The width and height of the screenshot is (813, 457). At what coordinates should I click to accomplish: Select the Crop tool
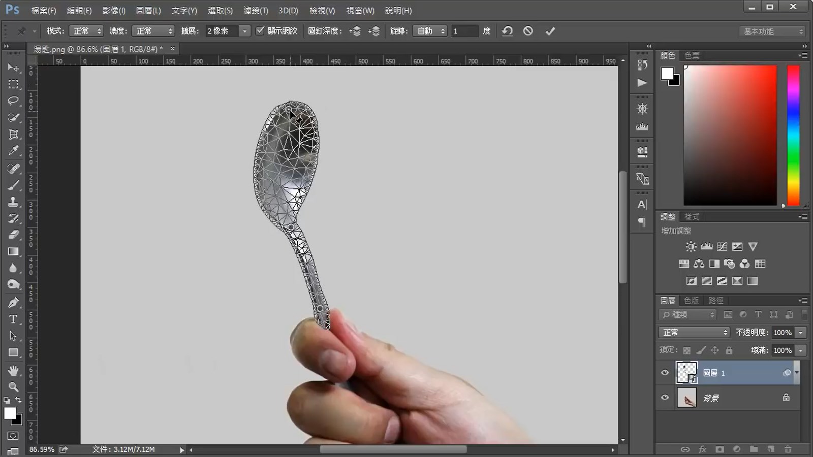[13, 134]
